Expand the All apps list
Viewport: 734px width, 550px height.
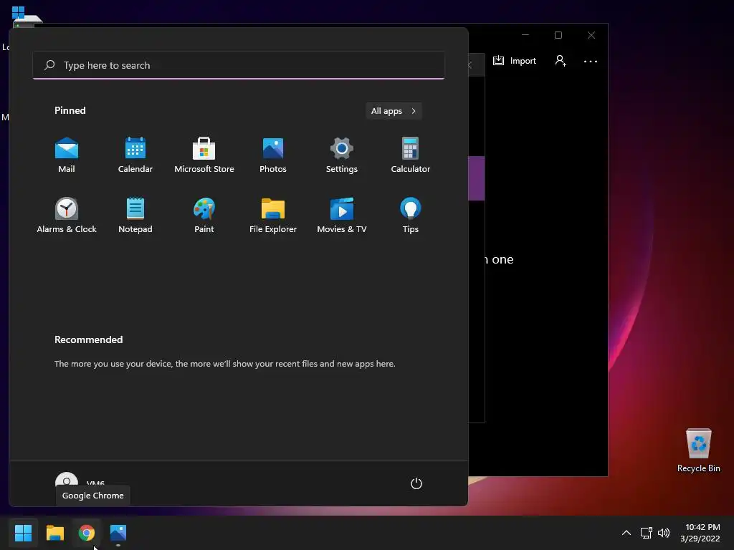(x=394, y=111)
